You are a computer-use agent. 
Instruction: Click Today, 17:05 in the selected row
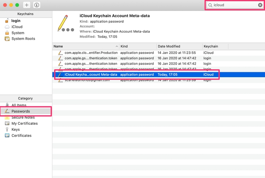(168, 75)
